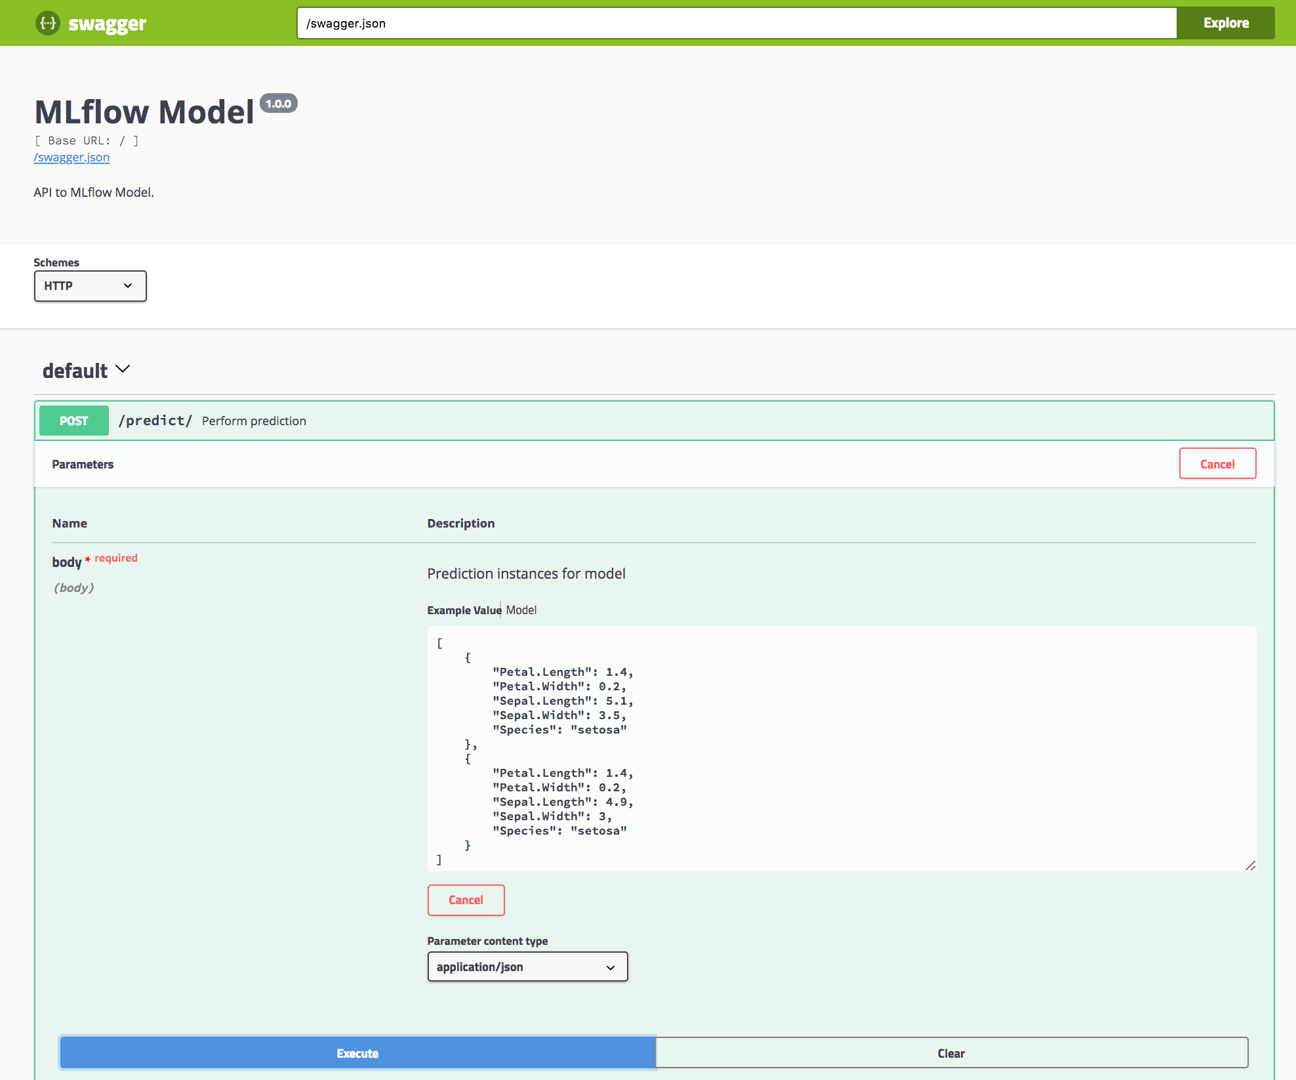Collapse the default section chevron

coord(123,369)
